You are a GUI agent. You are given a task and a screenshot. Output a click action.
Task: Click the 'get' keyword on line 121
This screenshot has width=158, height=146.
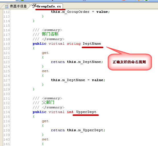tap(45, 53)
